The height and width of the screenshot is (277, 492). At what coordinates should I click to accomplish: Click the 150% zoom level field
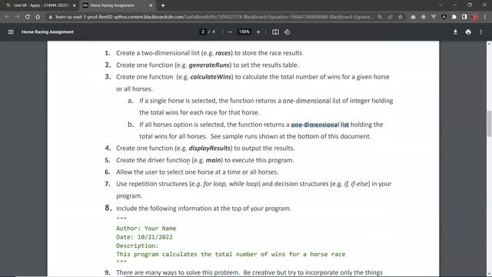tap(244, 32)
